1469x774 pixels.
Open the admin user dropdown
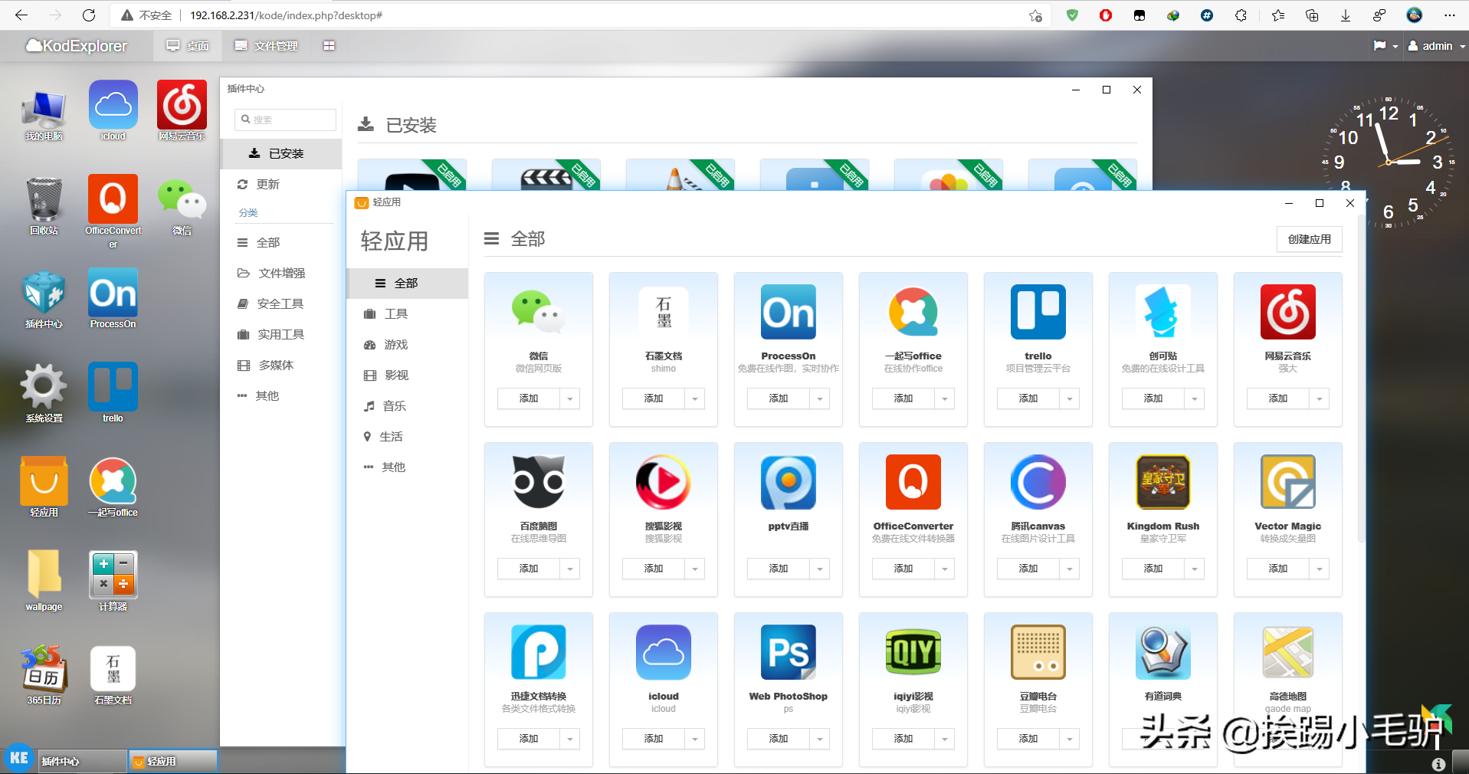[1437, 46]
